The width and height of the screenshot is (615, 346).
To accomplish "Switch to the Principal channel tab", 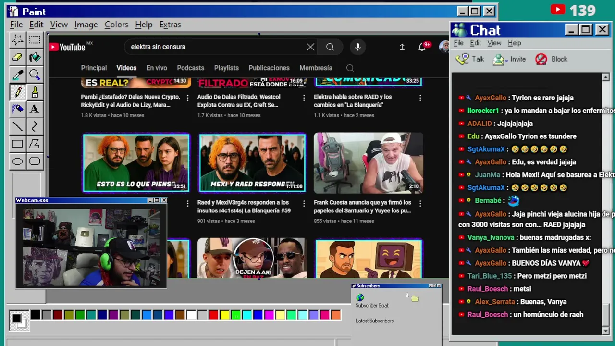I will 94,68.
